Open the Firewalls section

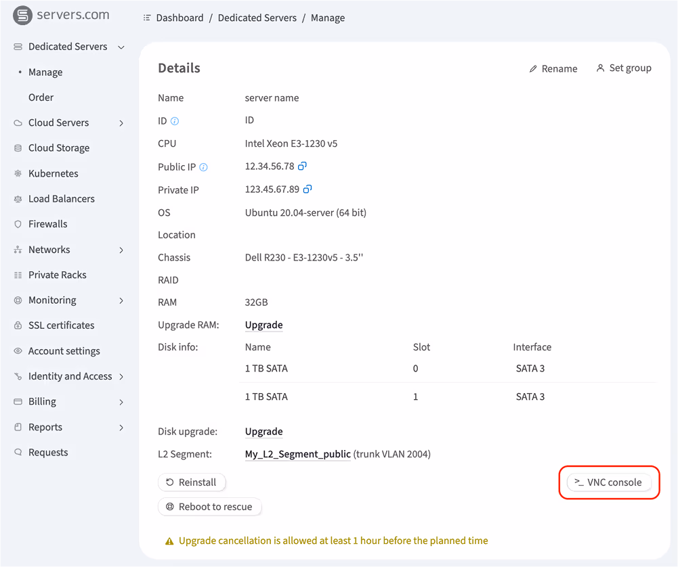pos(48,224)
